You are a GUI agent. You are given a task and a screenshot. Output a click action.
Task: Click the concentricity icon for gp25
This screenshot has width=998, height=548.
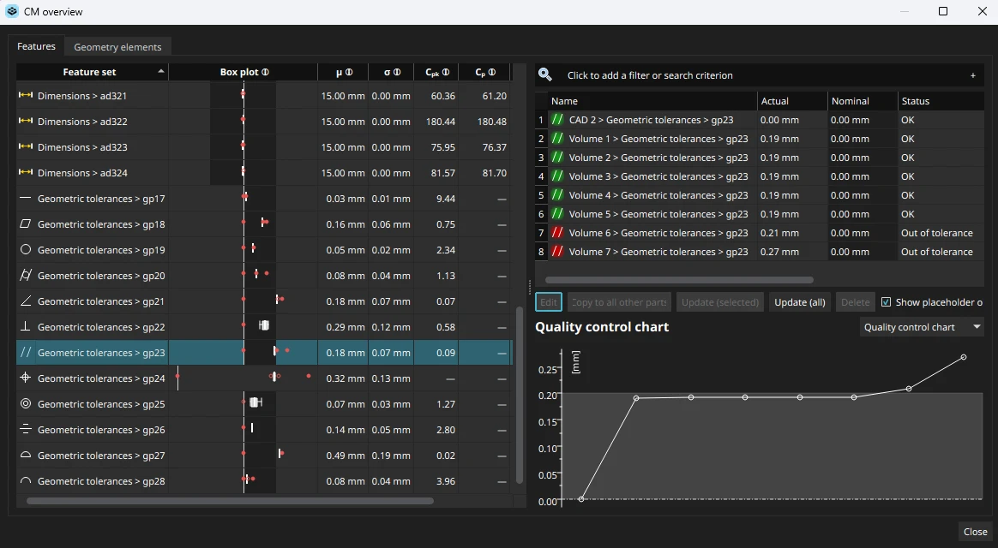[26, 404]
